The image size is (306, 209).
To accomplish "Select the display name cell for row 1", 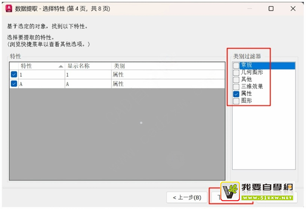I will pyautogui.click(x=88, y=75).
